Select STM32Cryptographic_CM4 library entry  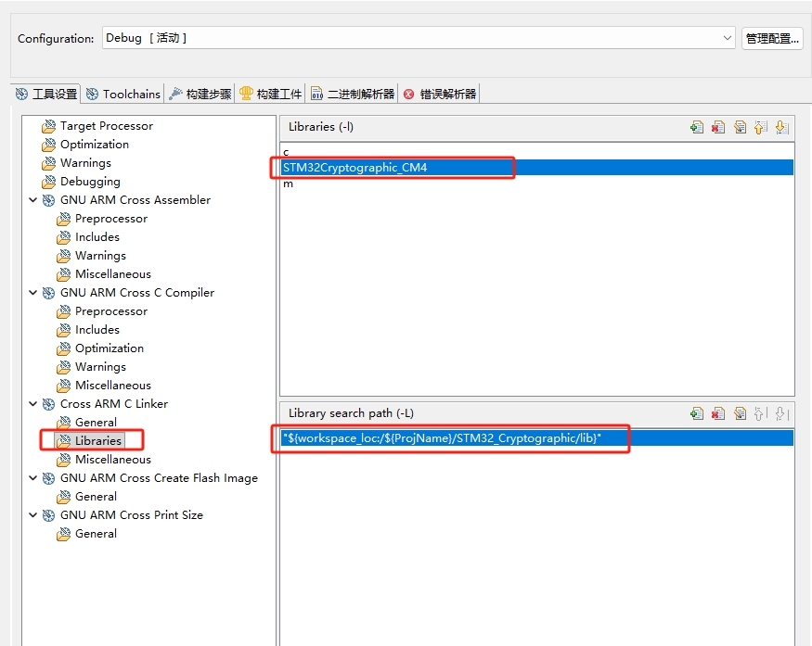click(537, 168)
